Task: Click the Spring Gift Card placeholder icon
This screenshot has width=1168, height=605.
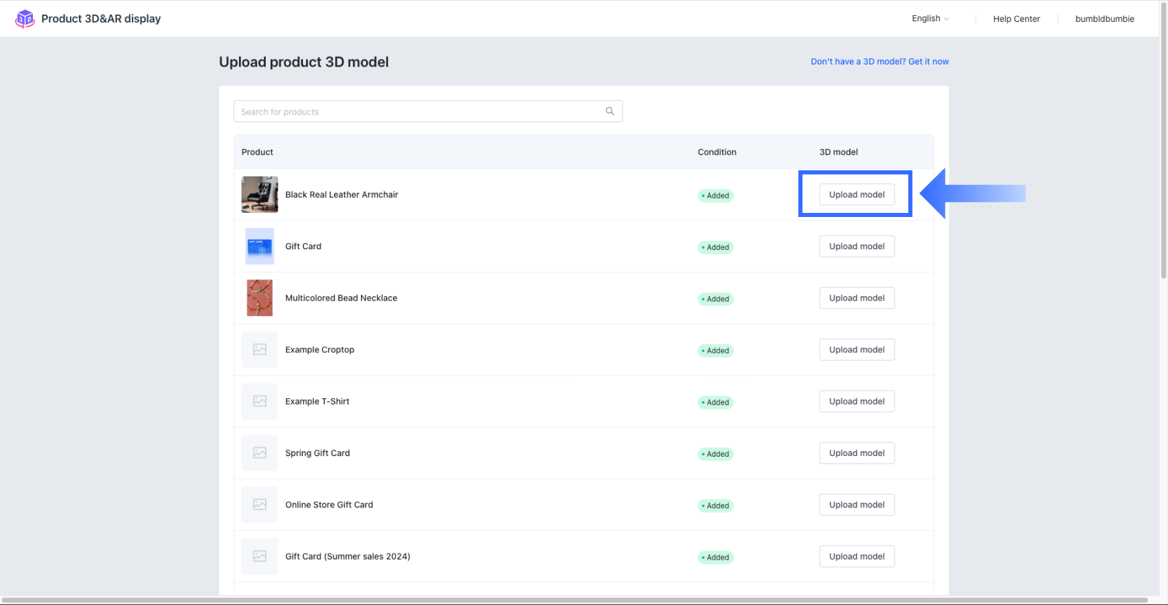Action: click(x=260, y=453)
